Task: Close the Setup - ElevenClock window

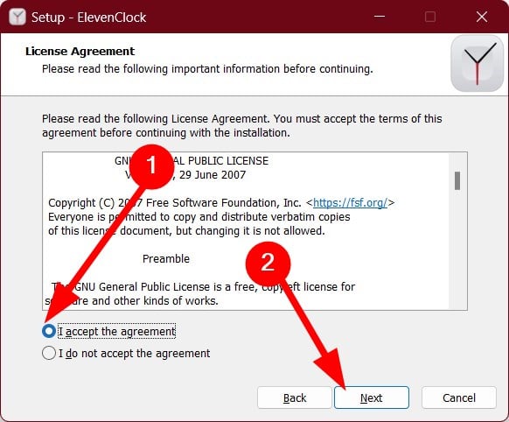Action: (x=482, y=17)
